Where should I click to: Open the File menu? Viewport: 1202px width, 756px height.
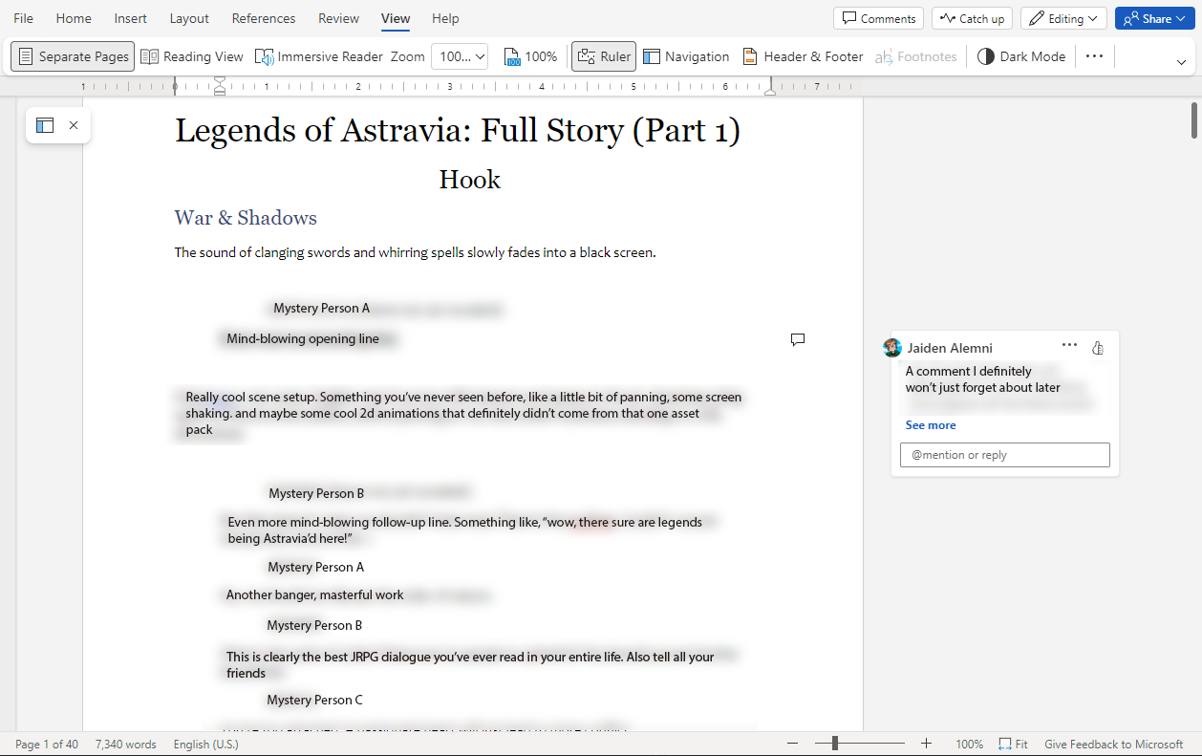[x=24, y=18]
